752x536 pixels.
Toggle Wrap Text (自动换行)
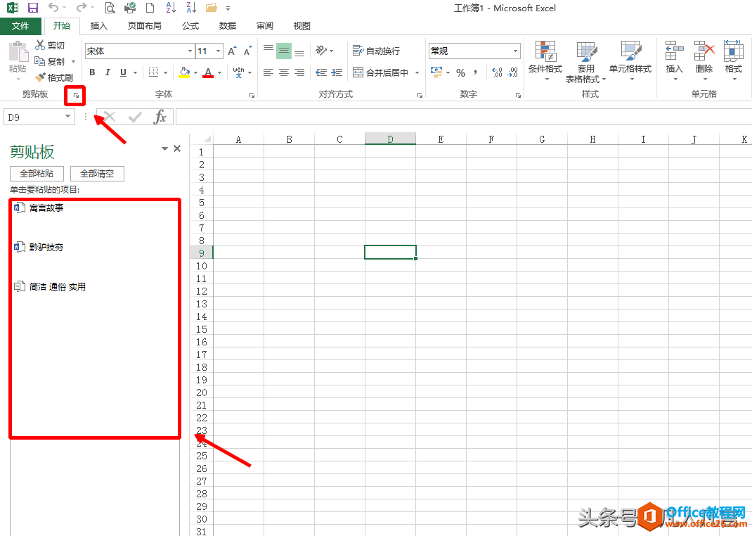[376, 51]
